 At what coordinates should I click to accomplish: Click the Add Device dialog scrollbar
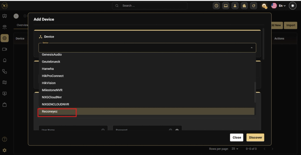click(x=264, y=44)
